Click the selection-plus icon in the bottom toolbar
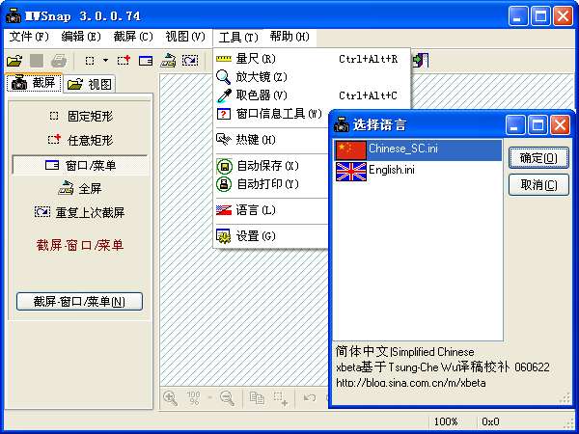Image resolution: width=579 pixels, height=434 pixels. [x=281, y=398]
